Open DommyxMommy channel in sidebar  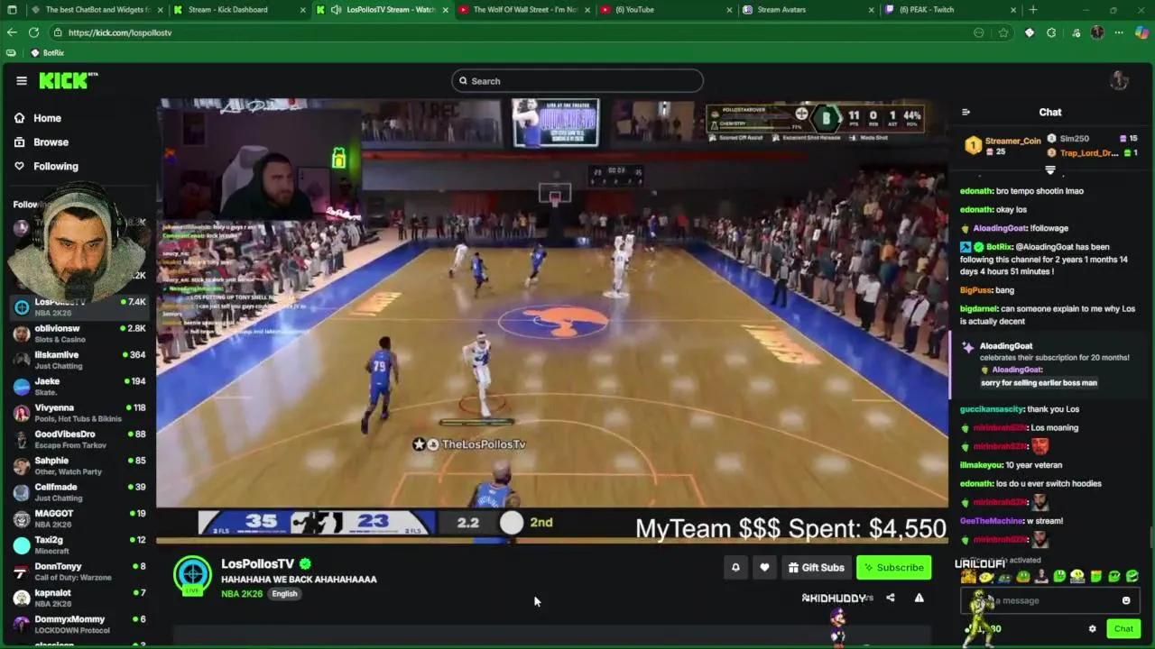[79, 625]
